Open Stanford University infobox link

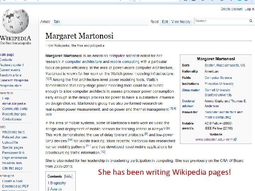218,95
